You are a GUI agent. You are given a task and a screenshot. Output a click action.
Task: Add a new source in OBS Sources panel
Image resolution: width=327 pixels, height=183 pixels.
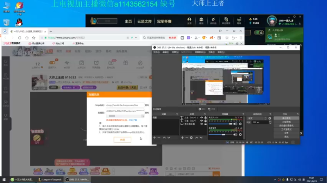(x=182, y=137)
